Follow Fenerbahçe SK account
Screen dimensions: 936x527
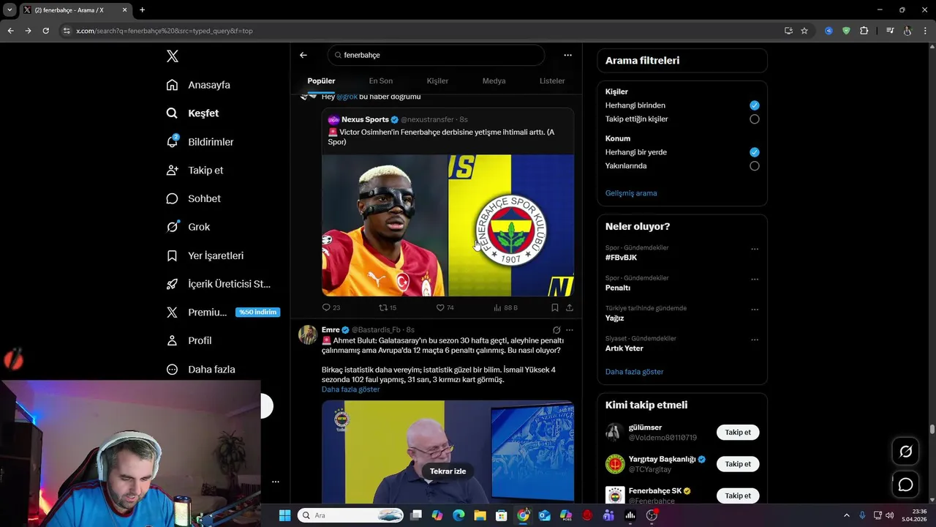738,496
